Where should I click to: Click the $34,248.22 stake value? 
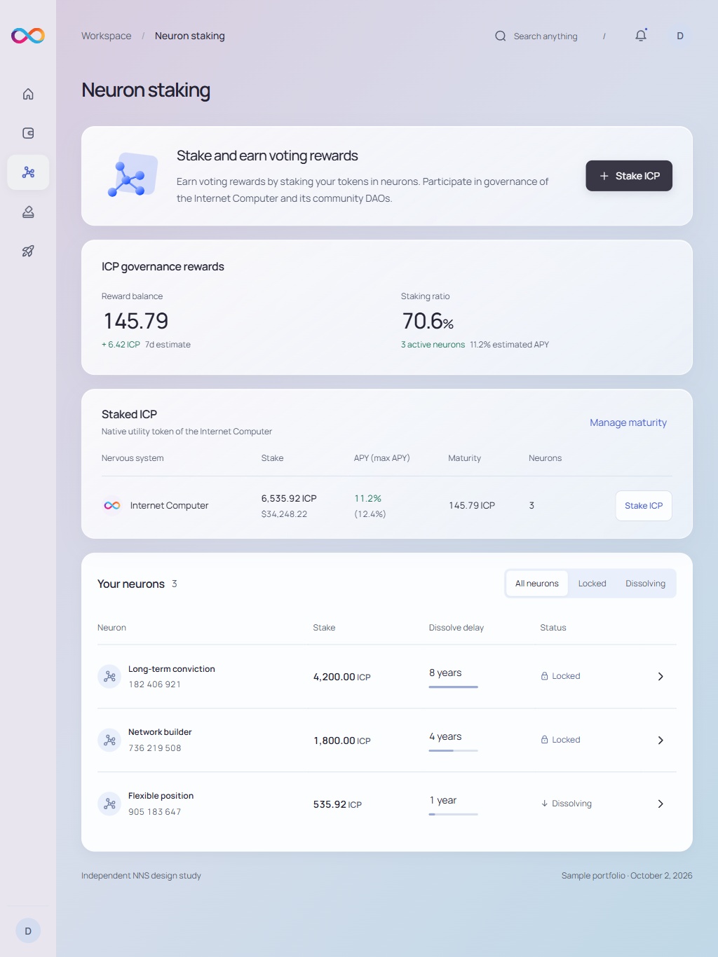coord(284,514)
